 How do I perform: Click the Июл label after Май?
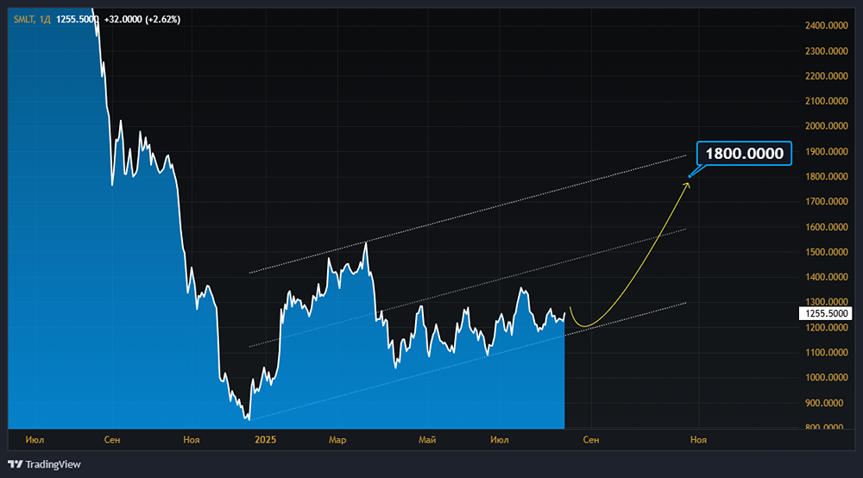point(499,439)
